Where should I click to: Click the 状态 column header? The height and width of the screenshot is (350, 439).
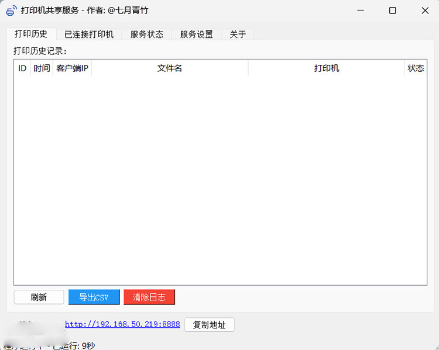416,68
